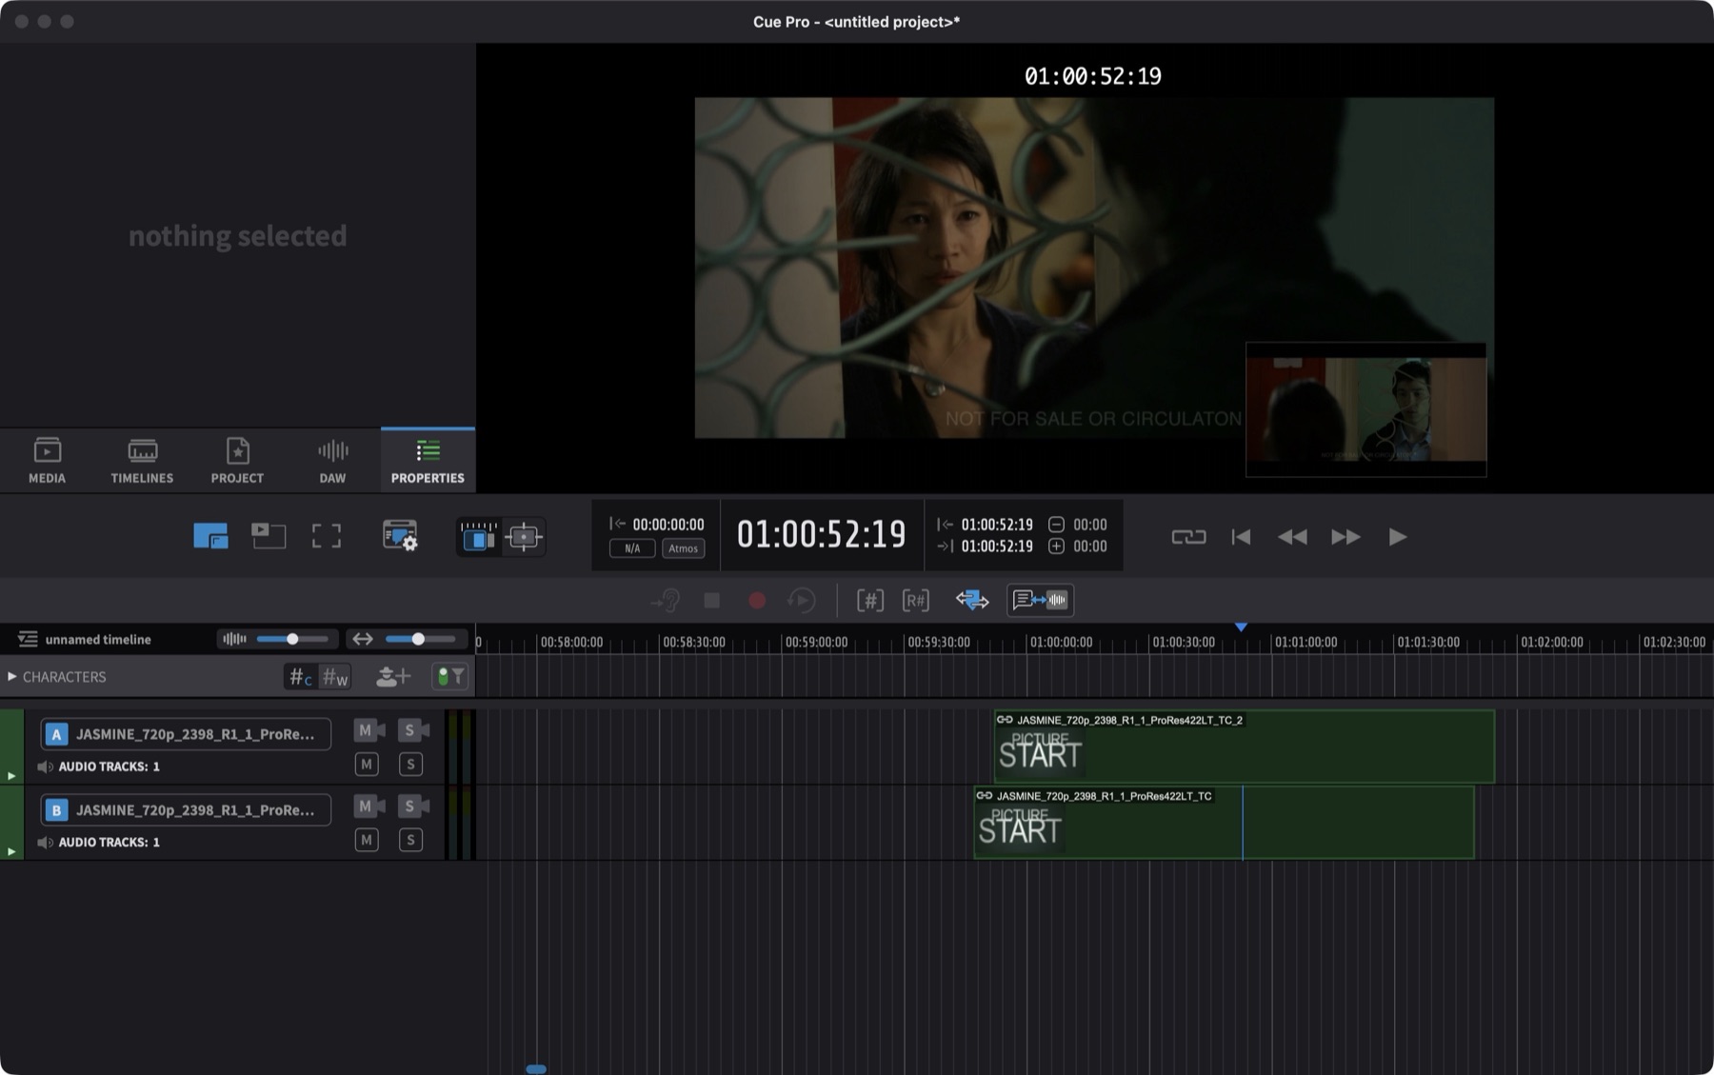Solo video on track A
Screen dimensions: 1714x1075
pyautogui.click(x=413, y=730)
